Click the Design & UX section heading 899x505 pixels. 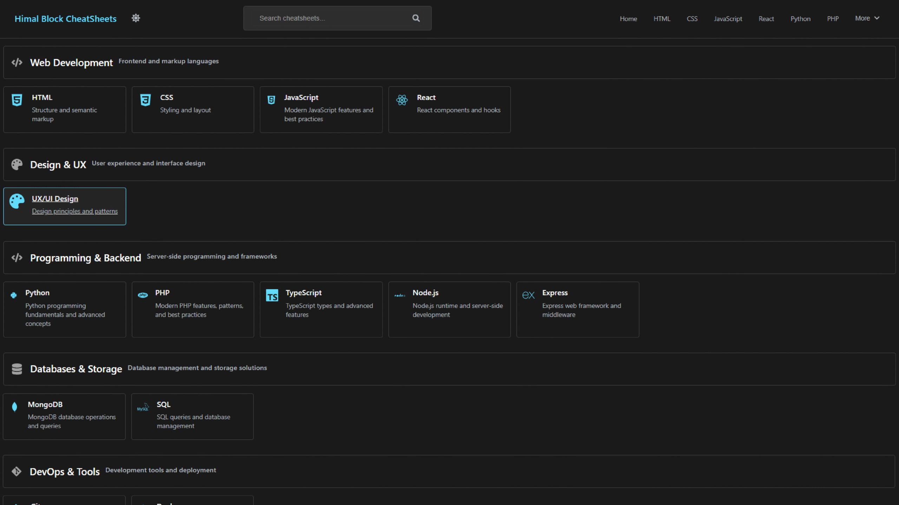pyautogui.click(x=58, y=165)
